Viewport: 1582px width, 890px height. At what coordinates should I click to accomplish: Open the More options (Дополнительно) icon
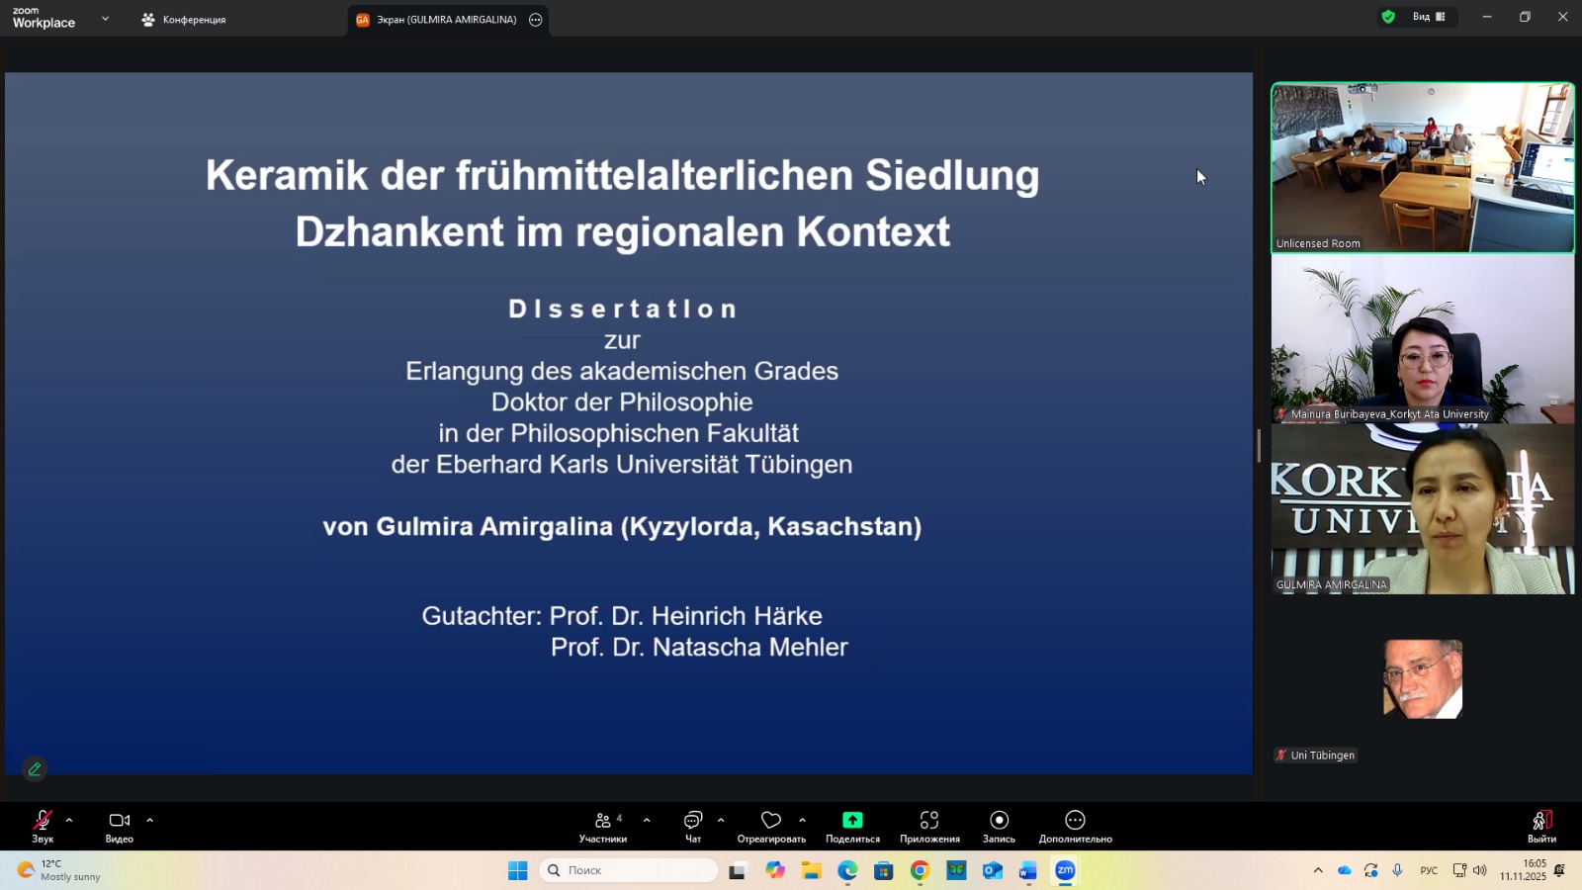pyautogui.click(x=1075, y=821)
